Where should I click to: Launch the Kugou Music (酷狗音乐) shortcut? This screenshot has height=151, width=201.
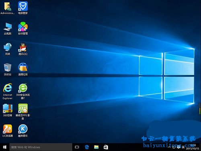tap(23, 130)
